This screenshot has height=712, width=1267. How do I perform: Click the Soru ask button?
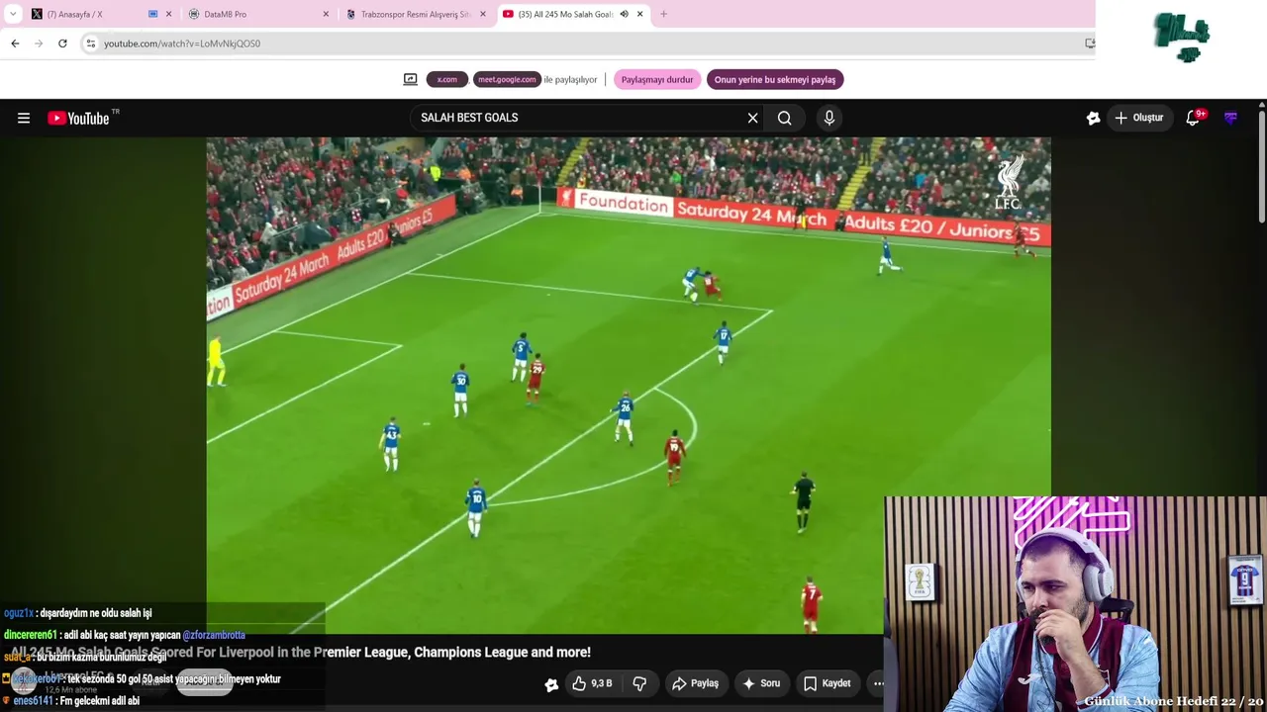tap(761, 683)
